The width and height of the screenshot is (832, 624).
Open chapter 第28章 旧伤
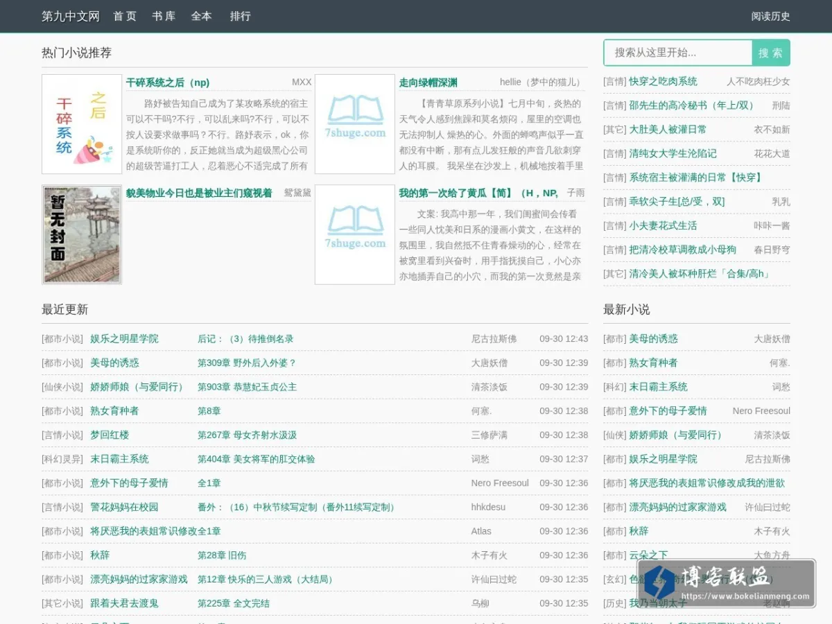[222, 555]
